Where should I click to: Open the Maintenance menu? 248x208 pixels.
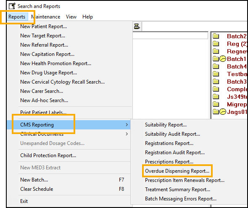coord(45,17)
